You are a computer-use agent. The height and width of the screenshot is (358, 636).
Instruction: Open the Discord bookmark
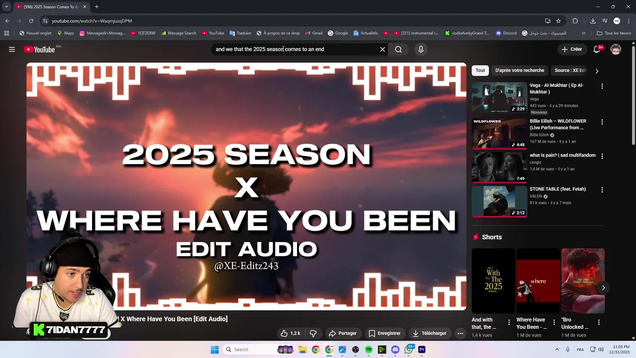[x=506, y=33]
